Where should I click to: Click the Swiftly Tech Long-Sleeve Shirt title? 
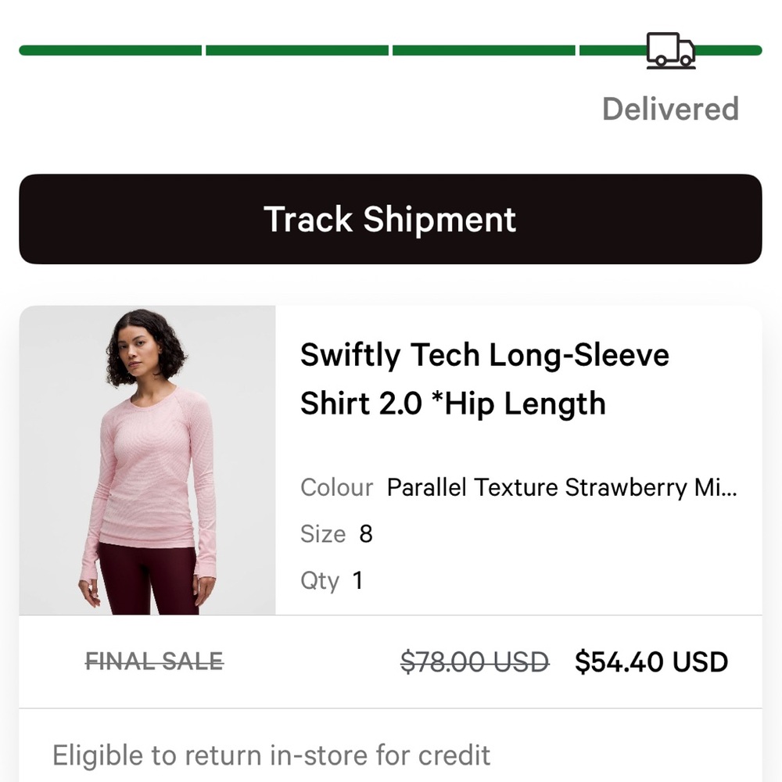pyautogui.click(x=485, y=379)
